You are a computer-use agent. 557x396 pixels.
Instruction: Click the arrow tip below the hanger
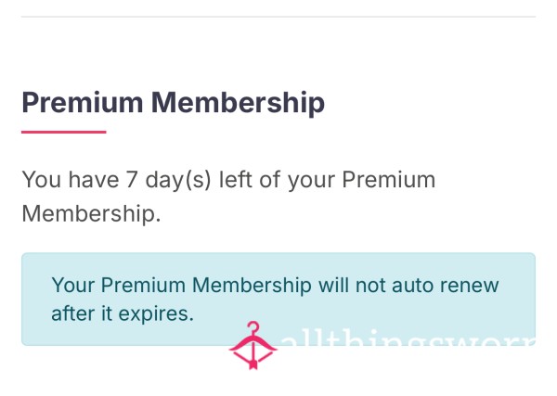pos(253,364)
